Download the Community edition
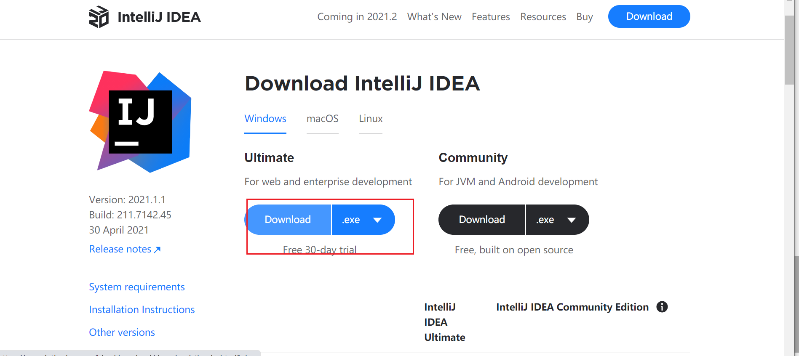The image size is (799, 356). (x=482, y=220)
